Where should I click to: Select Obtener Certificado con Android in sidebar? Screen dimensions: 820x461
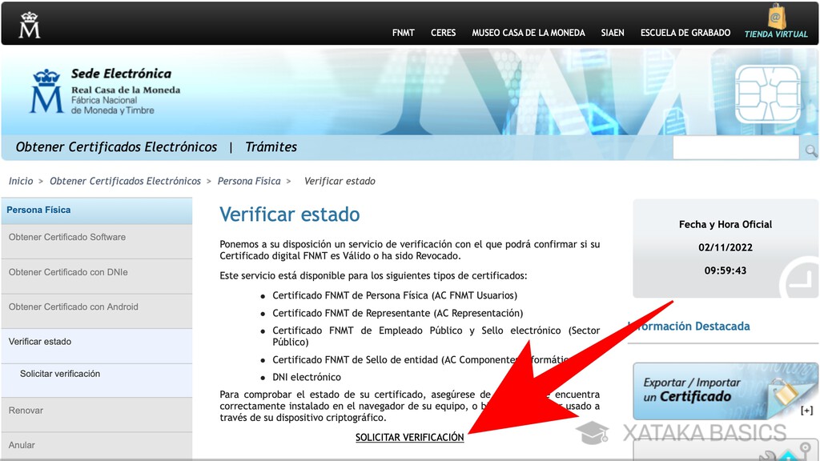[x=73, y=307]
